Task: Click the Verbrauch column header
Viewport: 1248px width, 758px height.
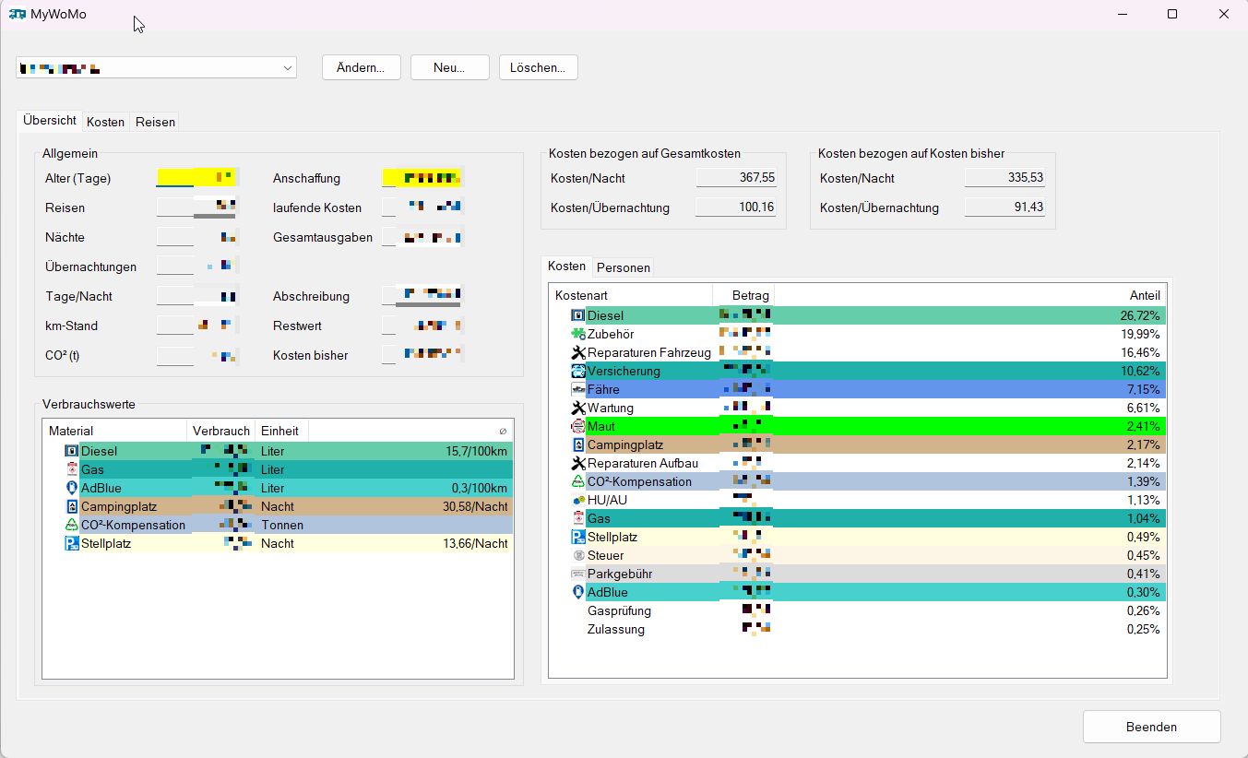Action: 220,431
